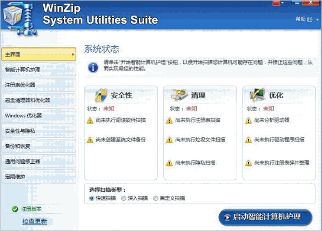Image resolution: width=322 pixels, height=231 pixels.
Task: Click the 尚未执行垃圾文件扫描 text
Action: click(x=200, y=140)
